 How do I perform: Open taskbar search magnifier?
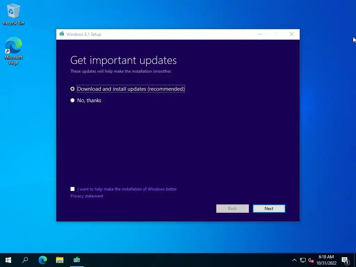pos(25,260)
